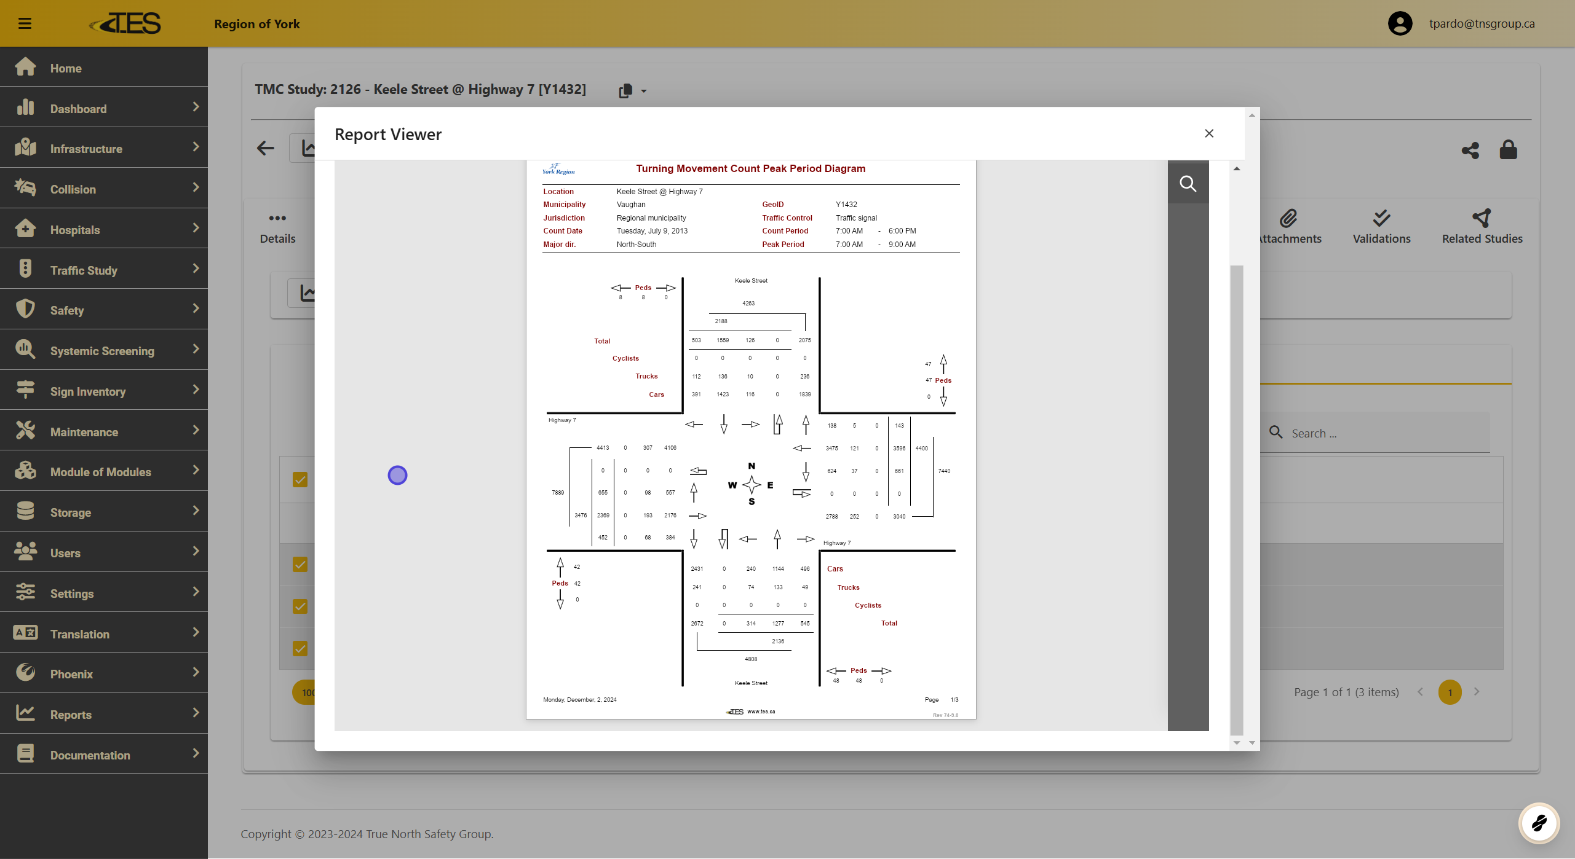The width and height of the screenshot is (1575, 859).
Task: Click the hamburger menu icon
Action: pyautogui.click(x=25, y=23)
